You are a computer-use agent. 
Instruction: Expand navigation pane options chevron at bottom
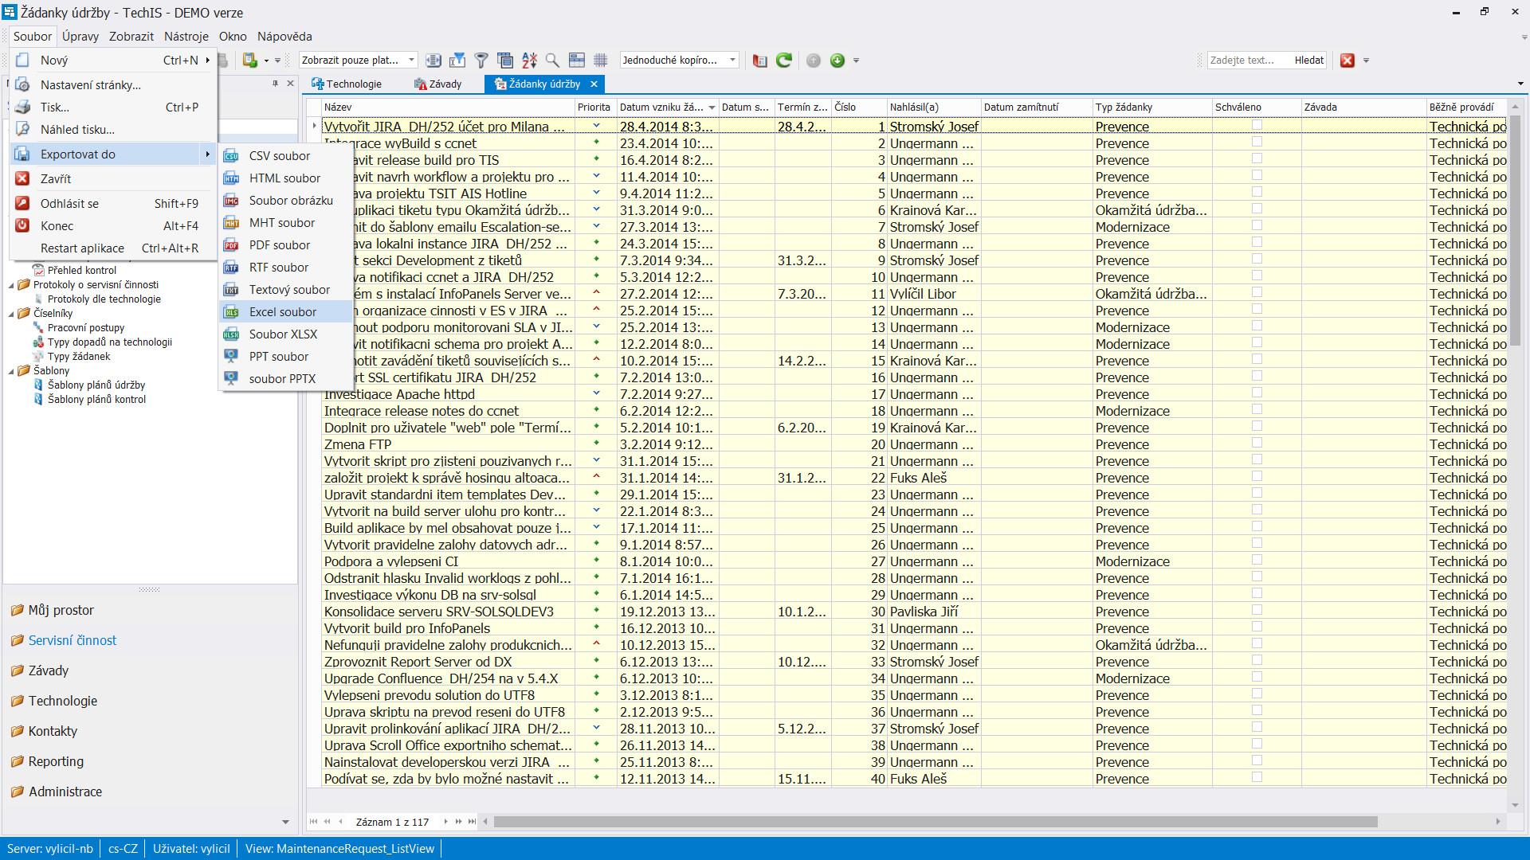pyautogui.click(x=286, y=822)
